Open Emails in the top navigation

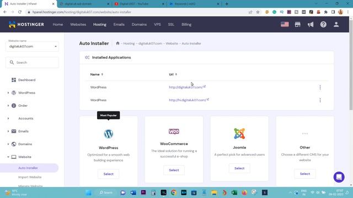(119, 24)
